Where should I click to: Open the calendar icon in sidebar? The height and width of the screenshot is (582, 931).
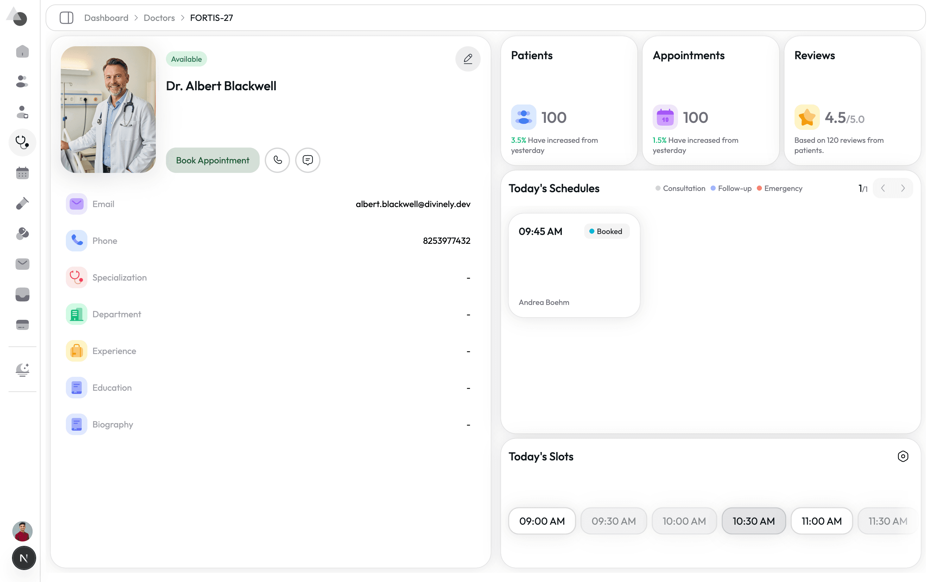tap(22, 173)
